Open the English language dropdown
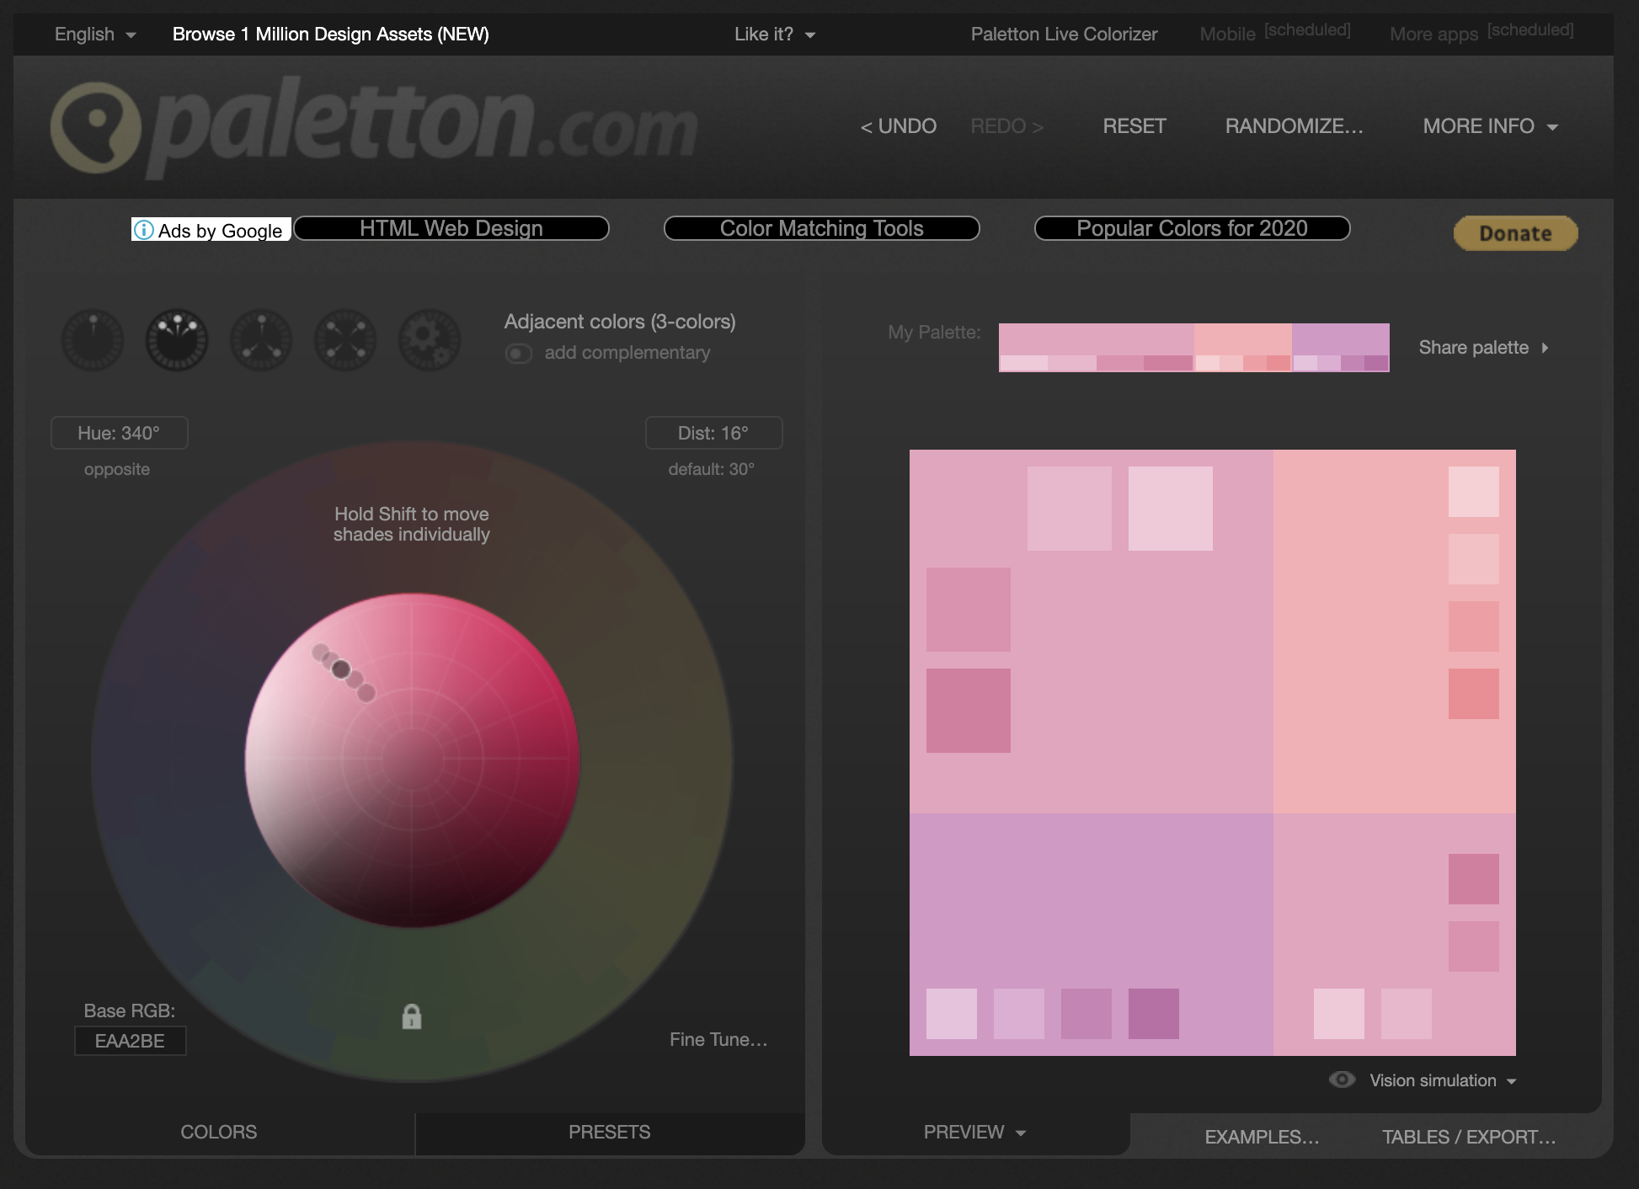The height and width of the screenshot is (1189, 1639). coord(94,35)
